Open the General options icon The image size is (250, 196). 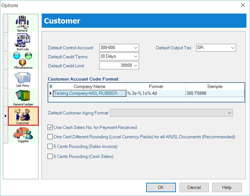[x=22, y=23]
